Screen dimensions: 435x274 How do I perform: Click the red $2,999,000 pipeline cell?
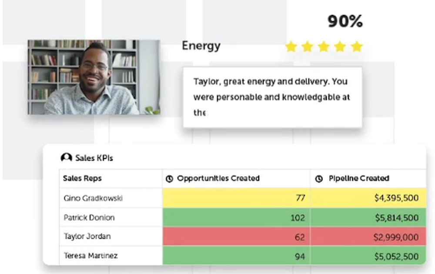(368, 237)
